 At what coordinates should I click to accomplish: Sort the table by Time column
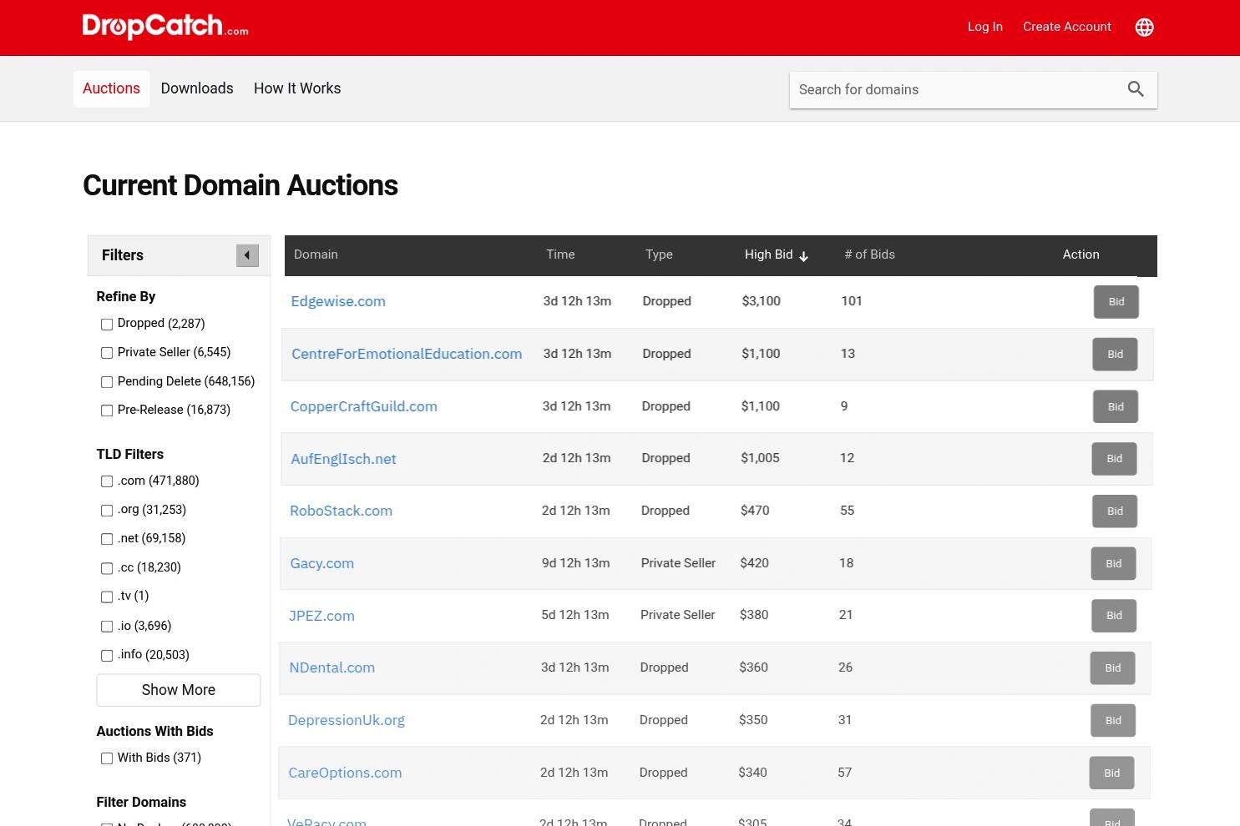tap(560, 254)
